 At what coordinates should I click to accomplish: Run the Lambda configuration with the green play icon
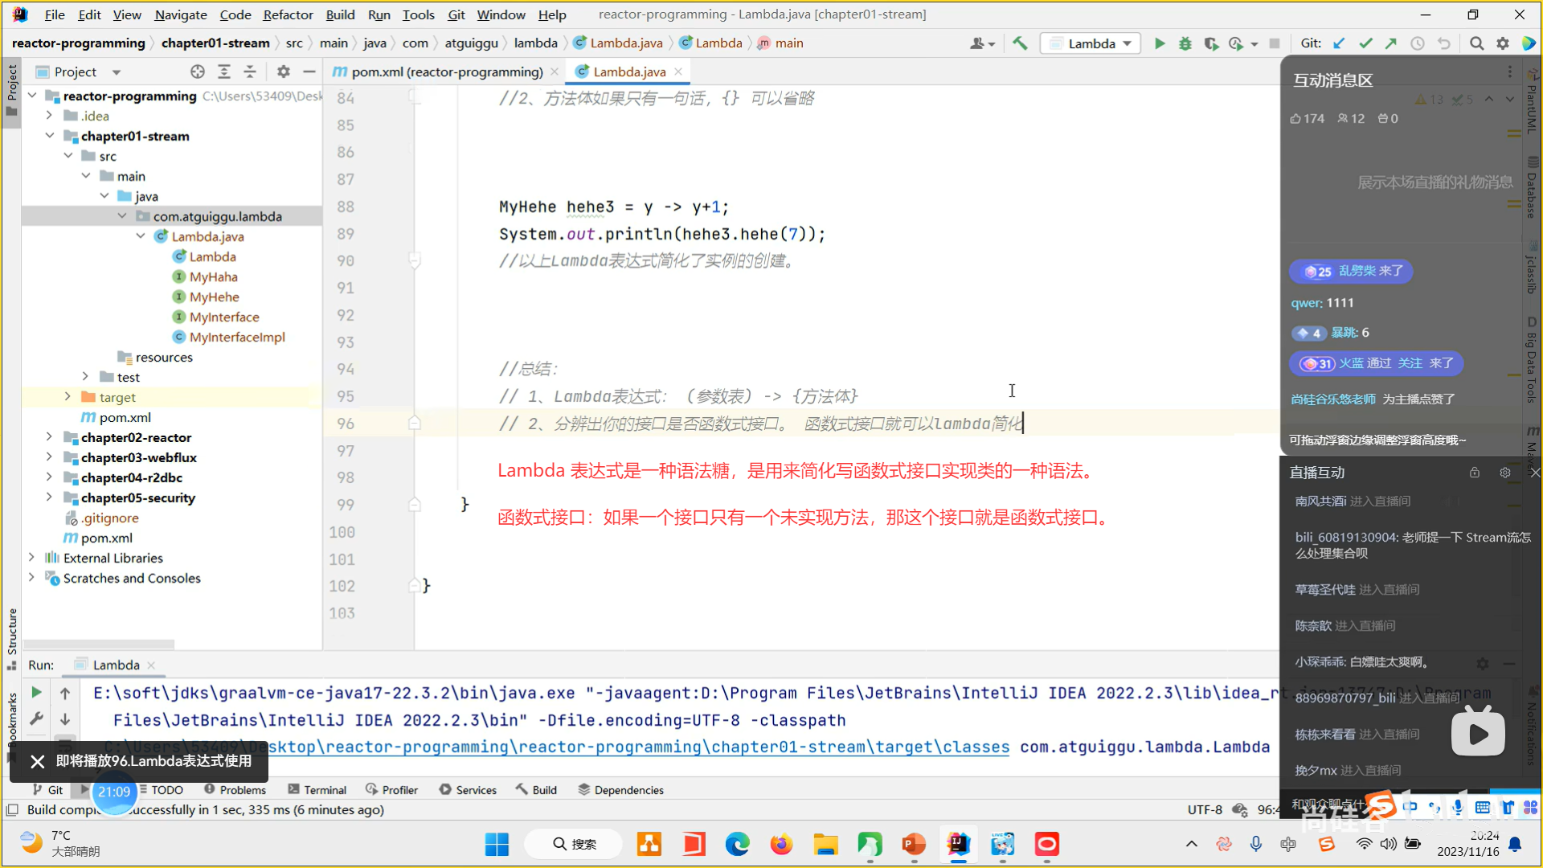point(1159,43)
